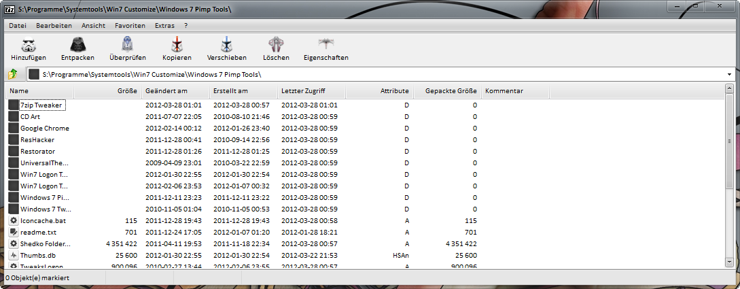Open the Favoriten menu

(x=130, y=26)
